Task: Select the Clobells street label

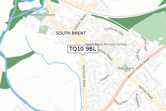Action: click(x=105, y=78)
